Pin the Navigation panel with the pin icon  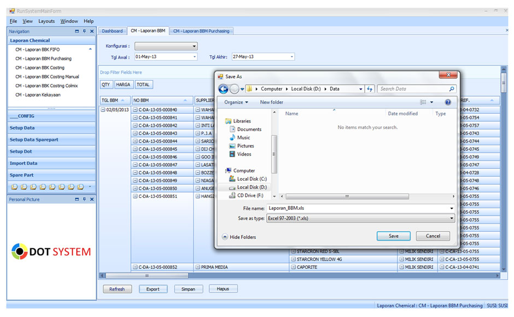84,32
